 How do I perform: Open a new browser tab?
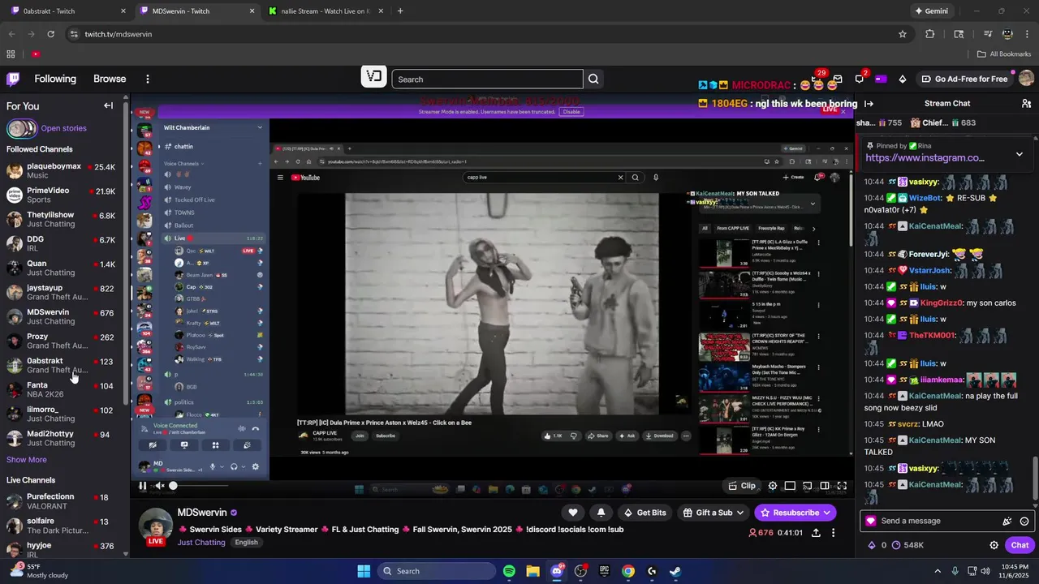tap(400, 11)
